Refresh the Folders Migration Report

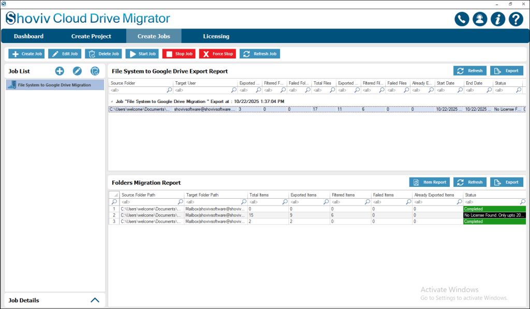pyautogui.click(x=470, y=182)
